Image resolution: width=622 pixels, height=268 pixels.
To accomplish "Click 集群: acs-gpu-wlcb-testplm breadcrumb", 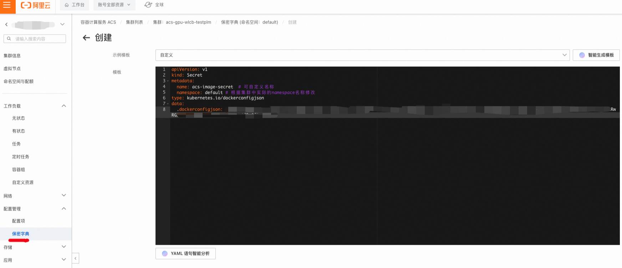I will tap(182, 22).
